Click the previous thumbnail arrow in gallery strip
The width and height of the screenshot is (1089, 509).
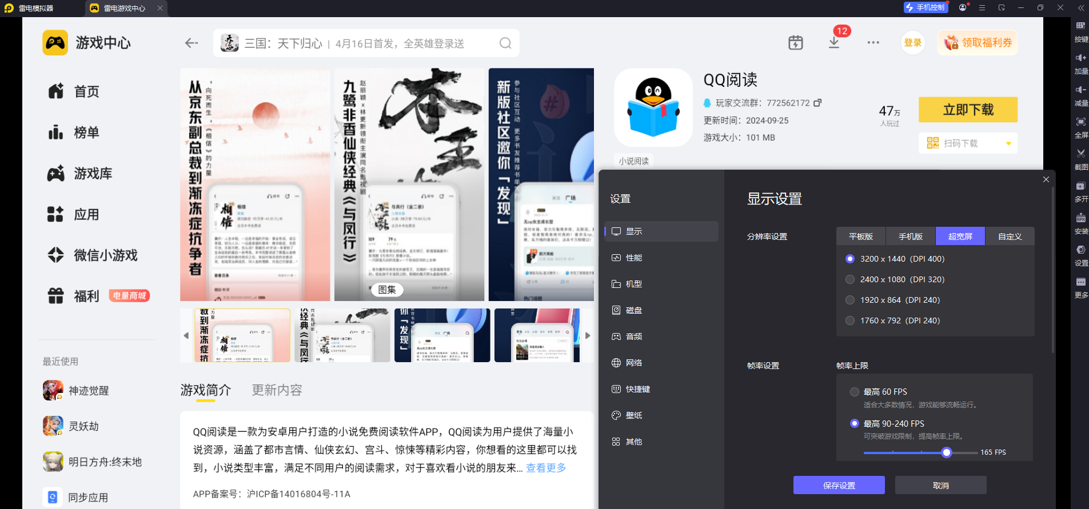(x=186, y=336)
